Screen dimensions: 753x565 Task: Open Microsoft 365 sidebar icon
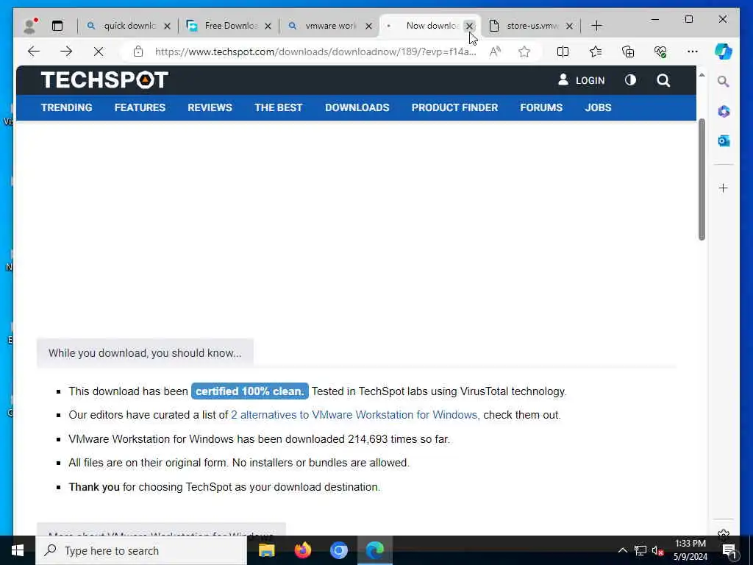724,112
